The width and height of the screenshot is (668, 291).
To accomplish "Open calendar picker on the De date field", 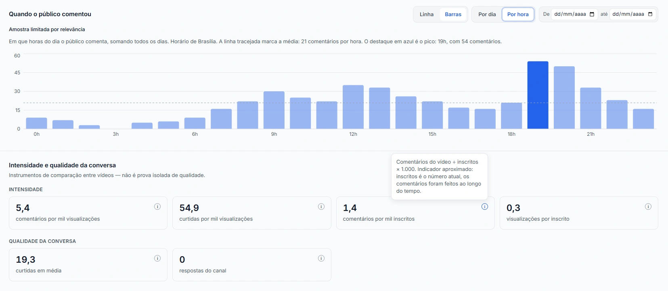I will 592,14.
